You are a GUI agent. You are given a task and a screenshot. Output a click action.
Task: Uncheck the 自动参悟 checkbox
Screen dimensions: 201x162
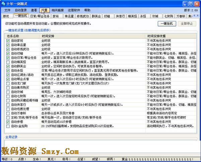[8, 122]
